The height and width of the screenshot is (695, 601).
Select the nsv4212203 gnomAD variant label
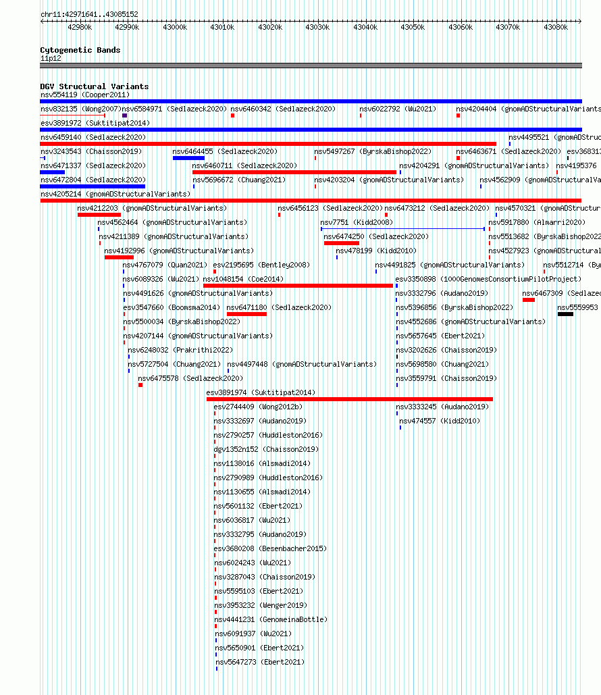click(x=152, y=208)
